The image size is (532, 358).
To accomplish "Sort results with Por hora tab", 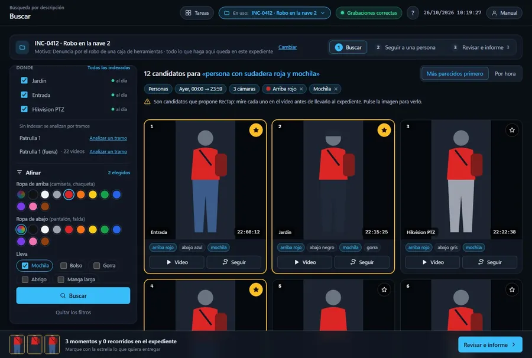I will [505, 74].
